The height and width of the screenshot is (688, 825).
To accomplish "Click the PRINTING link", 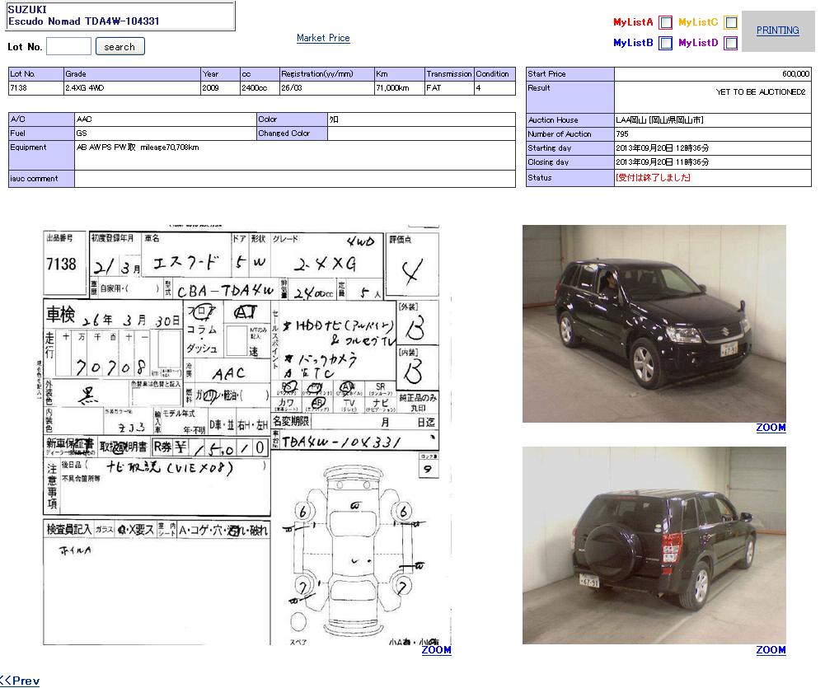I will point(777,30).
